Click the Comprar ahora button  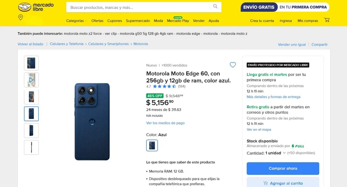click(283, 168)
